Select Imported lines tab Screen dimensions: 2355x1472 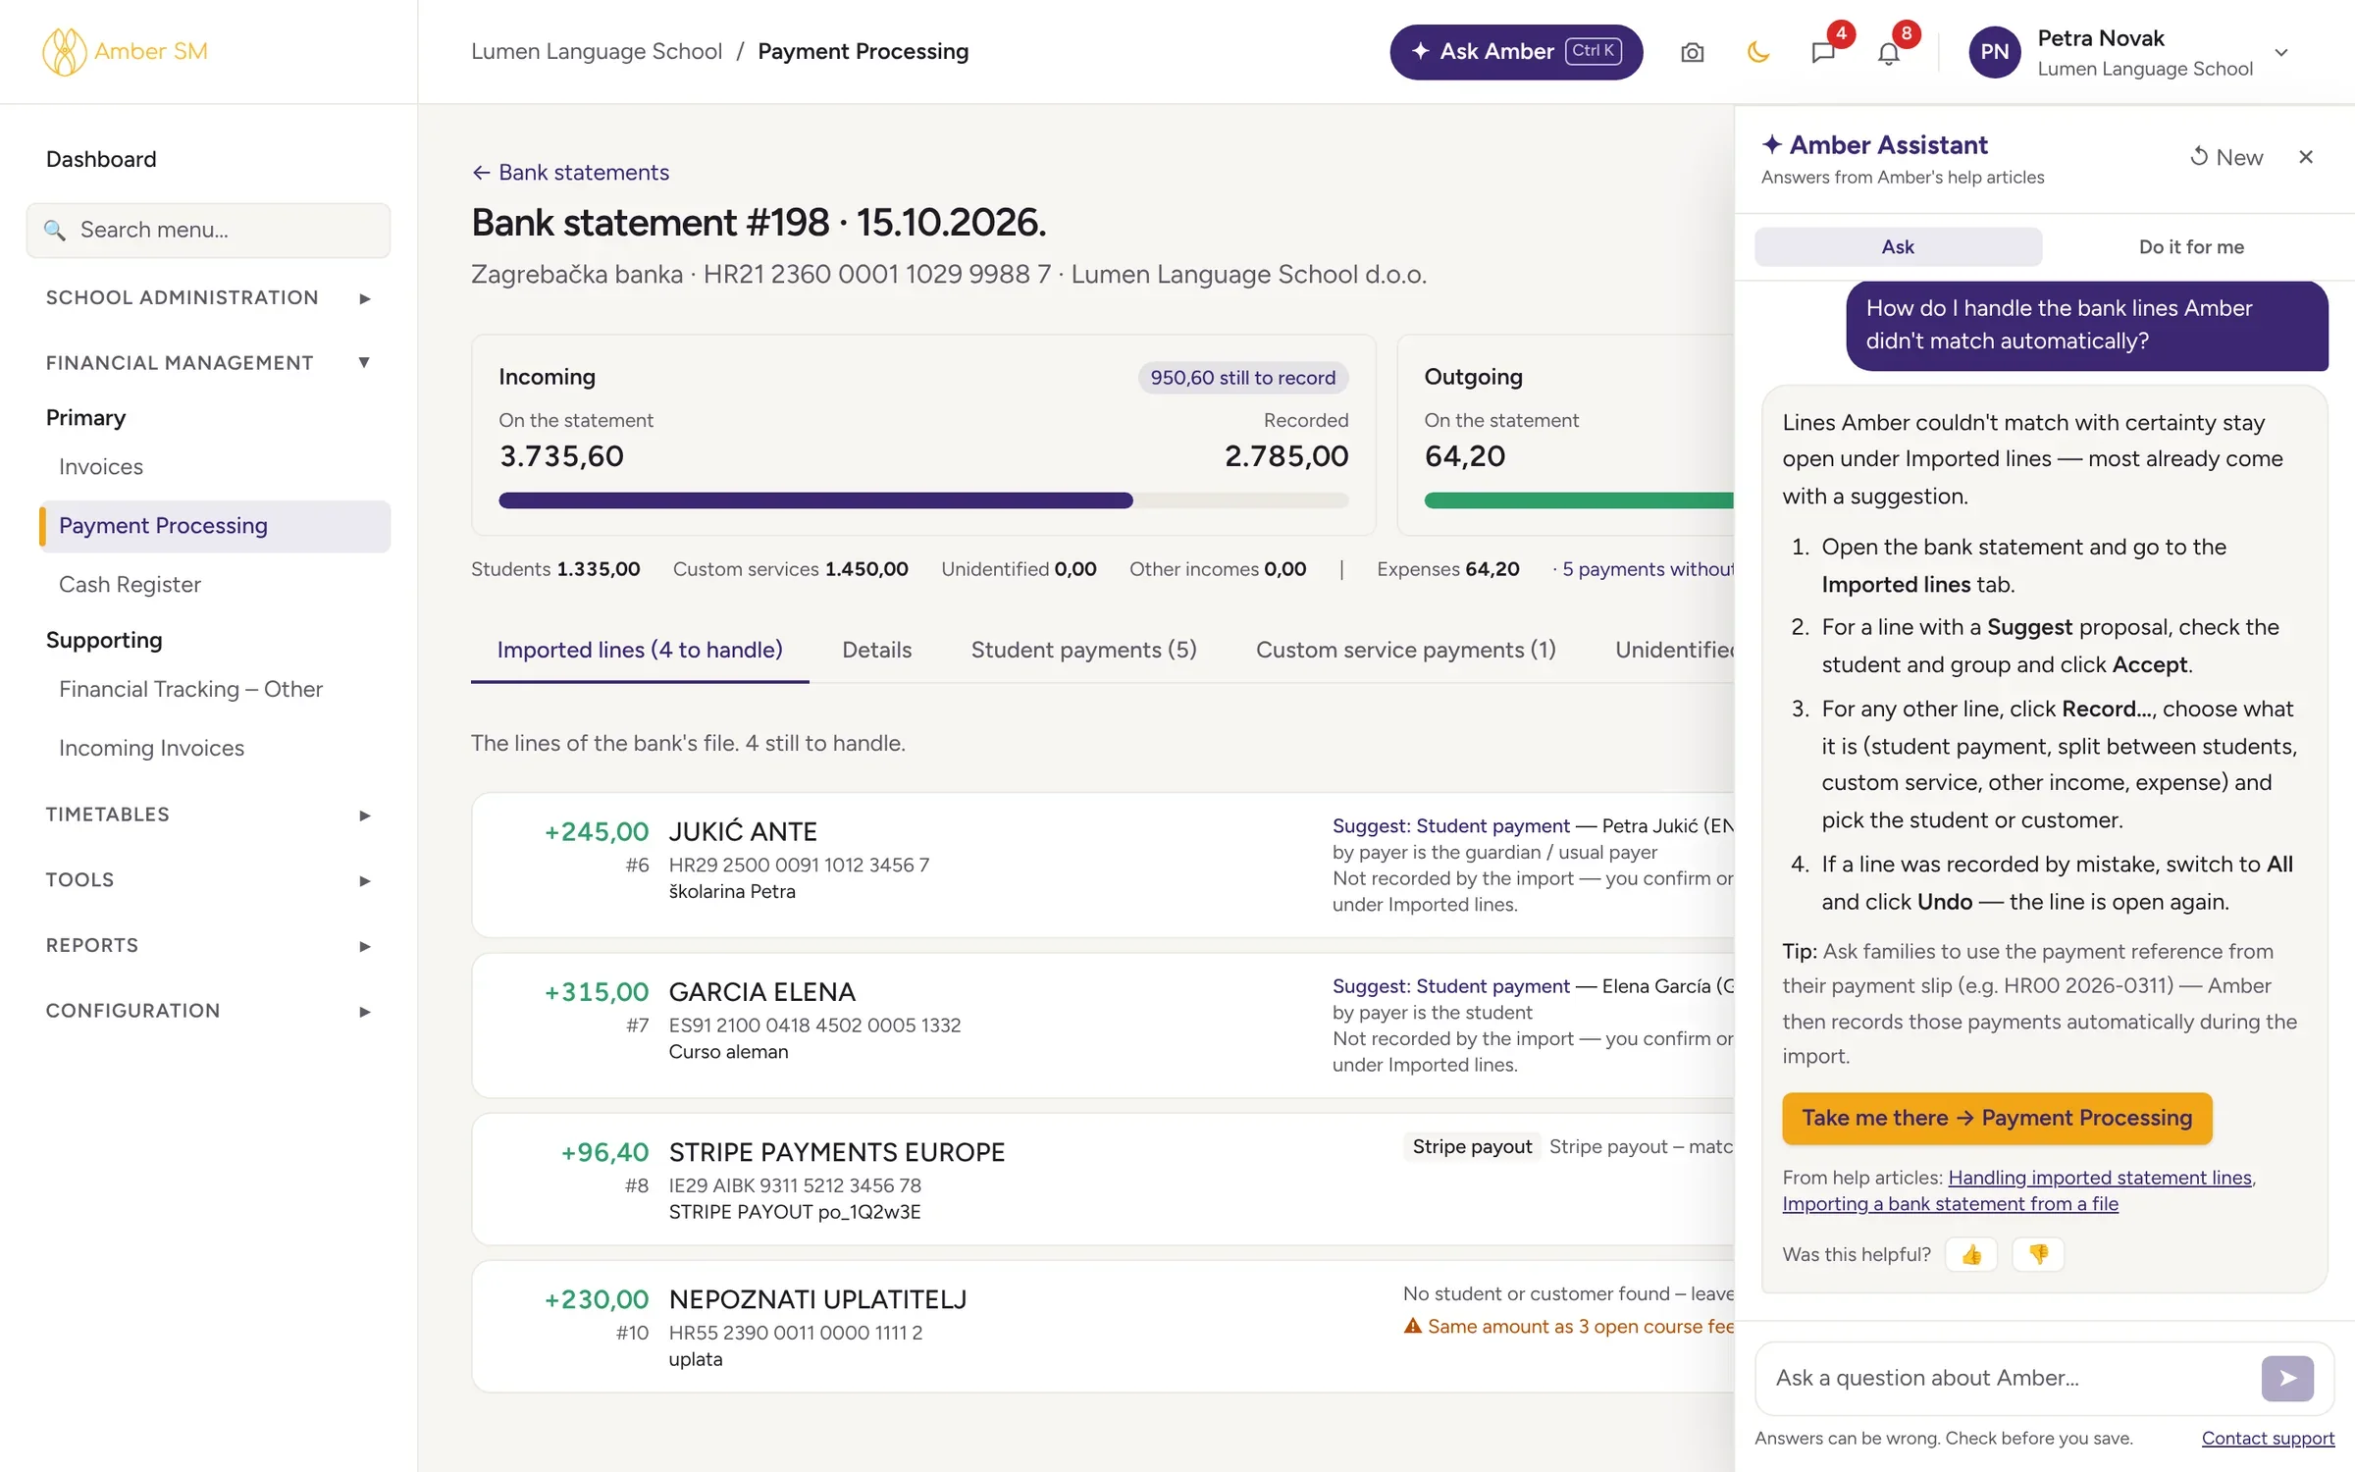click(x=640, y=650)
